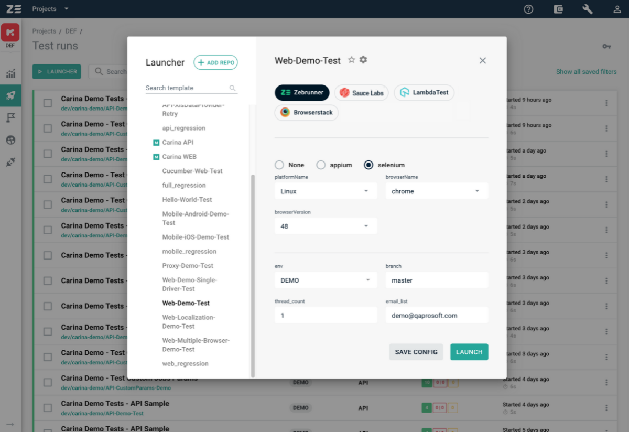Mark Web-Demo-Test as favorite with star

pos(352,60)
